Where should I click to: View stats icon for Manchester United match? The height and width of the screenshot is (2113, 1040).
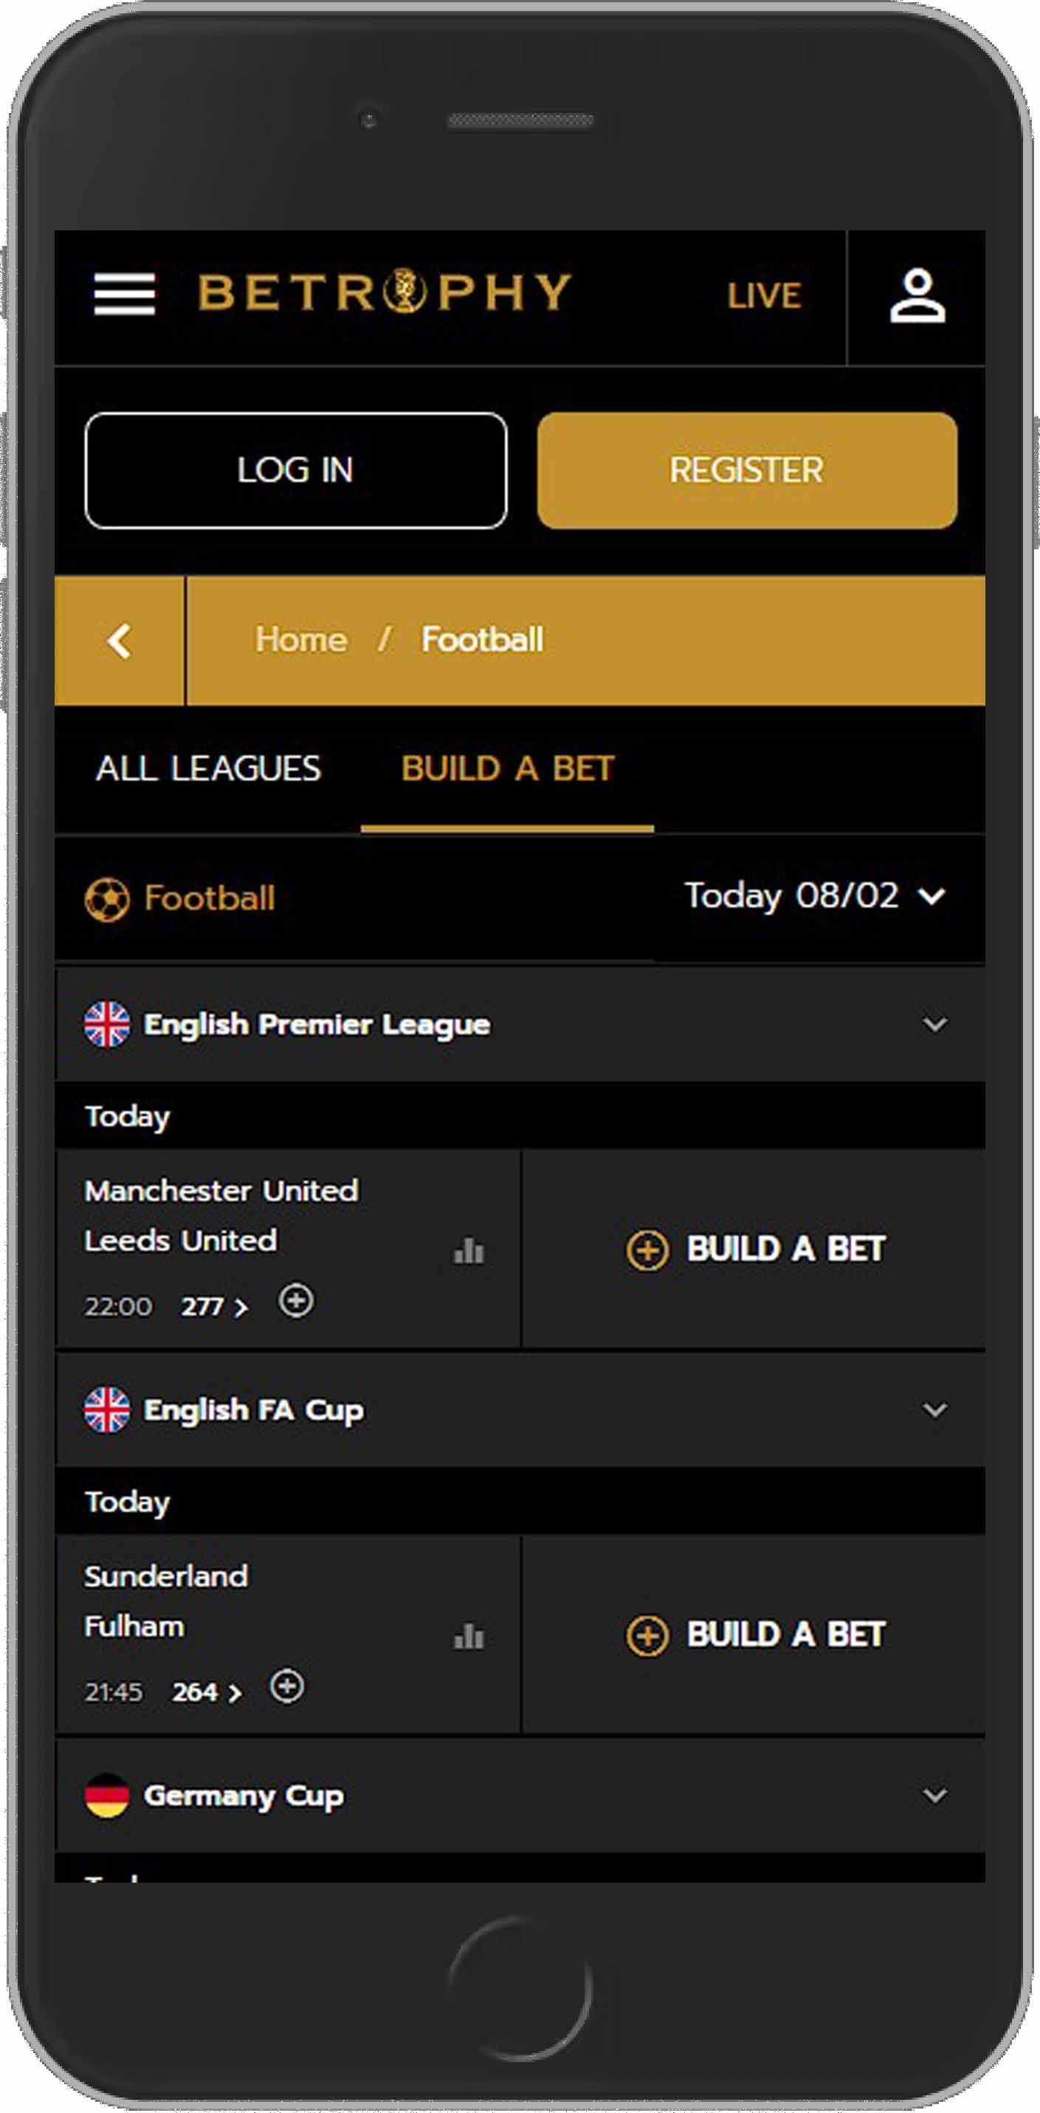coord(468,1250)
